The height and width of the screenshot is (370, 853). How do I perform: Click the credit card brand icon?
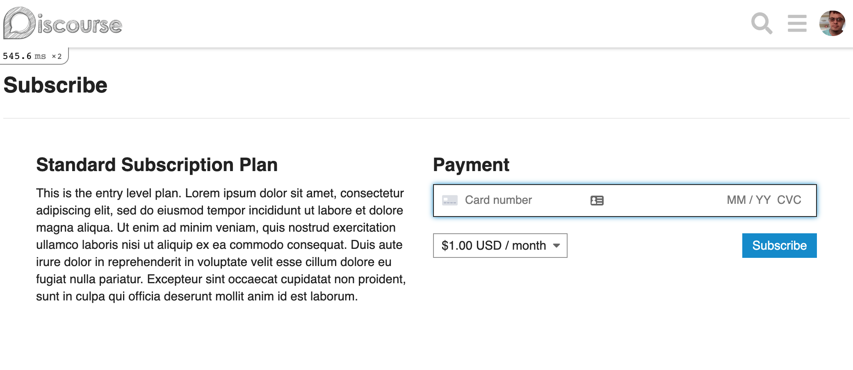pyautogui.click(x=450, y=201)
